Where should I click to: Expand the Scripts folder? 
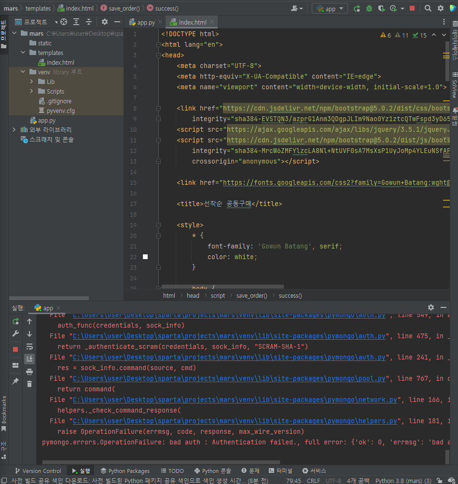point(31,91)
